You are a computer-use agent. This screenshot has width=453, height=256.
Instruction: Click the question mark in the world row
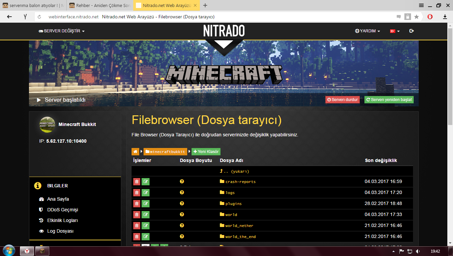coord(182,214)
